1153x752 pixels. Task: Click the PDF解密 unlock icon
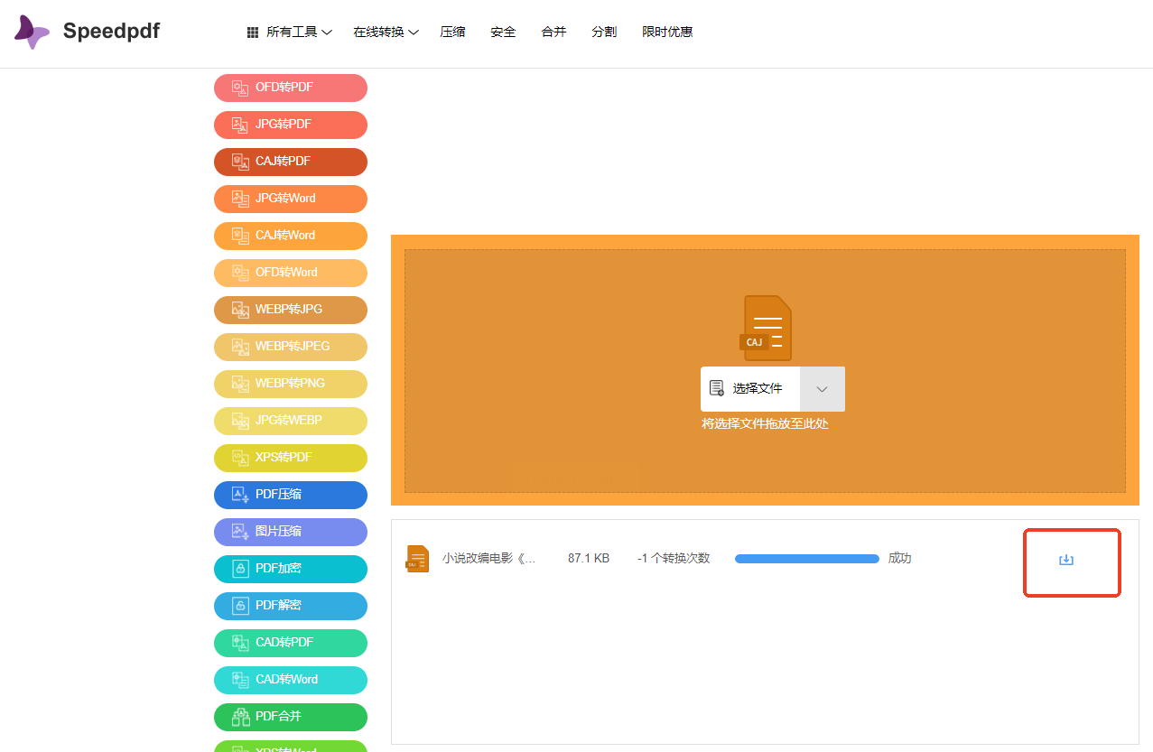tap(240, 606)
